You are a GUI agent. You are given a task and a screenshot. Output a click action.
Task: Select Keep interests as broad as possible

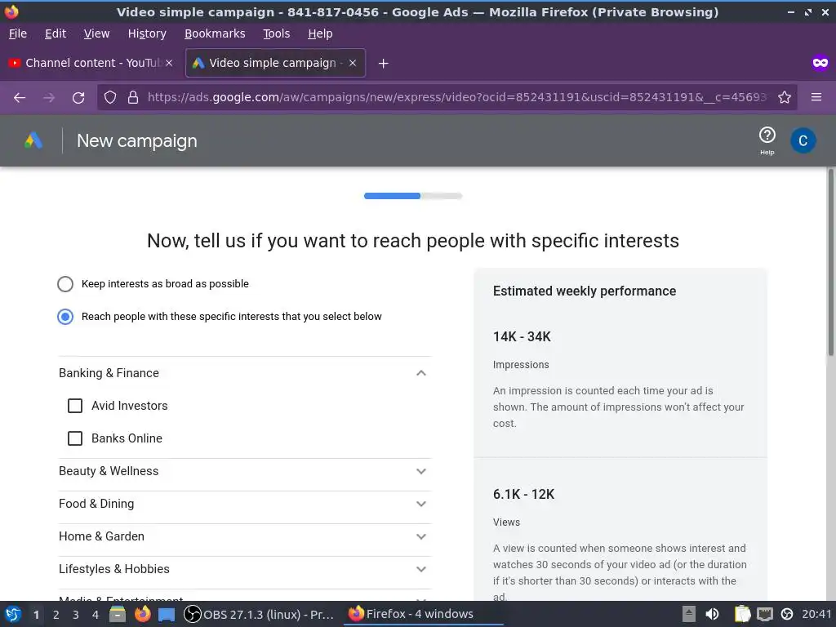[x=65, y=284]
